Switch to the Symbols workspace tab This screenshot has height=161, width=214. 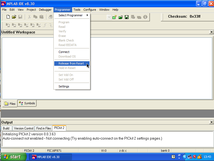27,103
